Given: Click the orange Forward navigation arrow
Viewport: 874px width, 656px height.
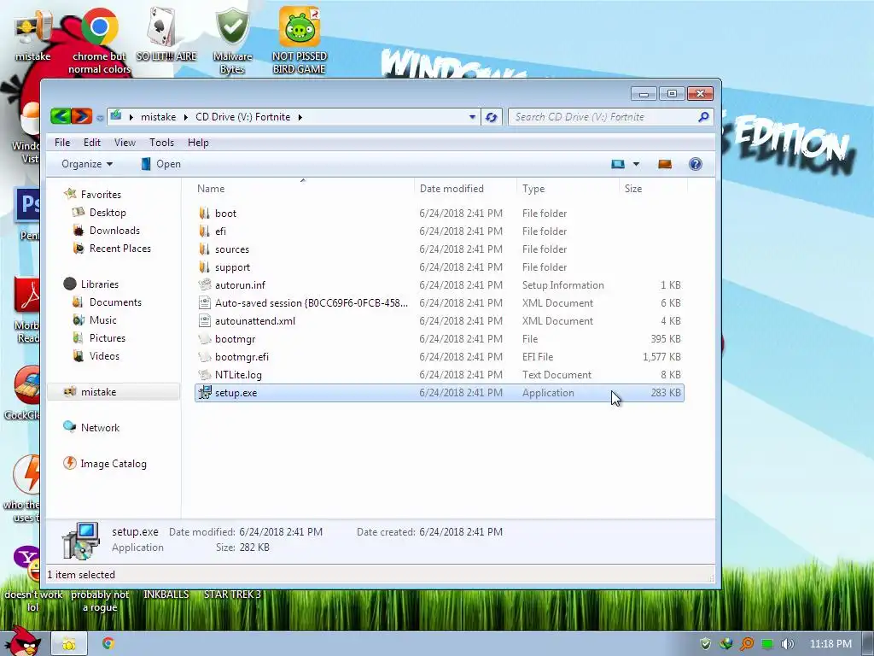Looking at the screenshot, I should click(81, 116).
